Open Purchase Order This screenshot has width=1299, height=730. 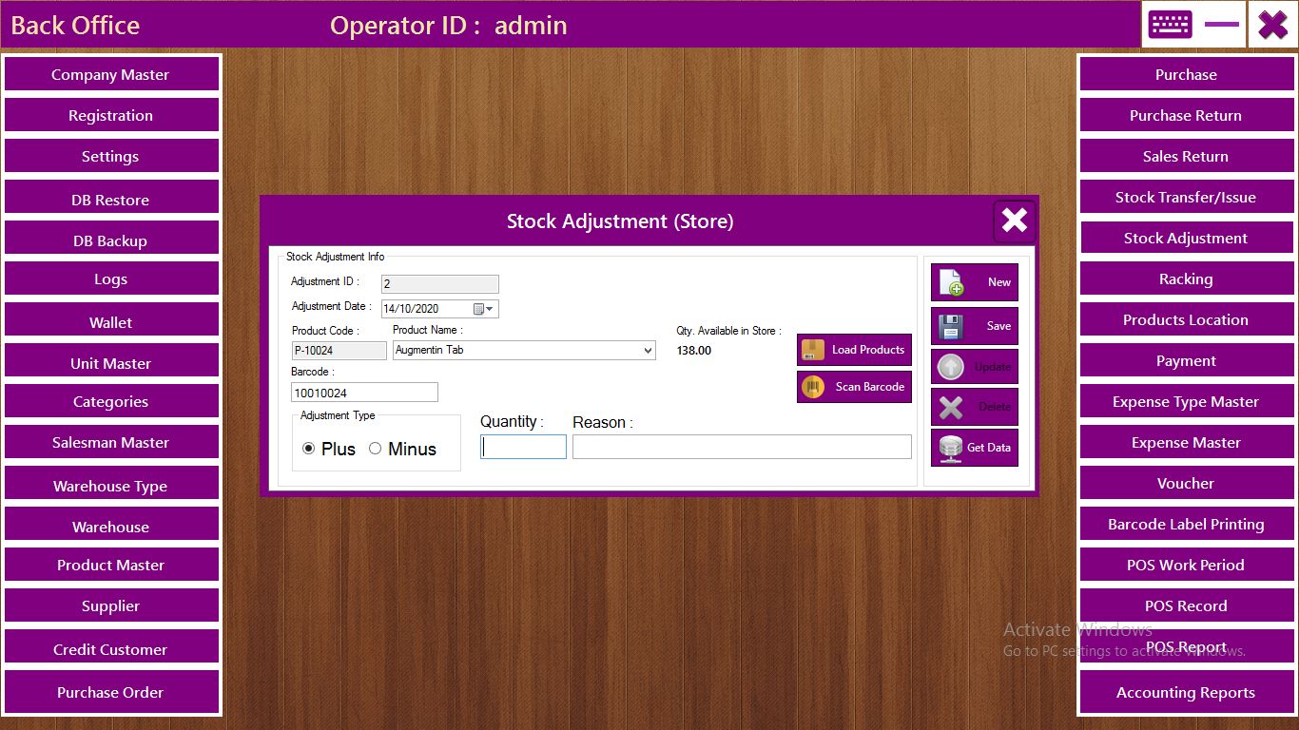tap(111, 692)
